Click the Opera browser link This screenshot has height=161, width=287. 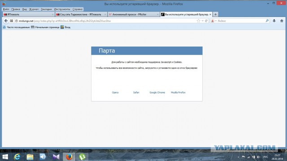point(115,93)
